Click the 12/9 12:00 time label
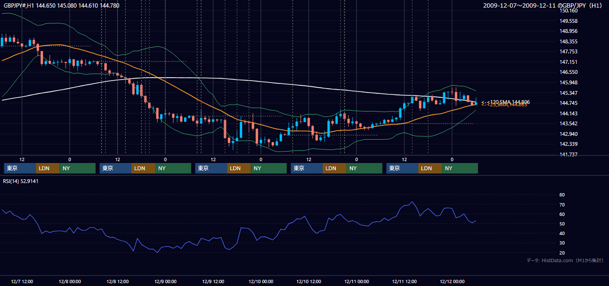Screen dimensions: 609x286 (213, 281)
